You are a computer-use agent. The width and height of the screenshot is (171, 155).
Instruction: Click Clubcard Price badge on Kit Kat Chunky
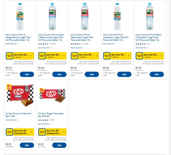coord(9,132)
